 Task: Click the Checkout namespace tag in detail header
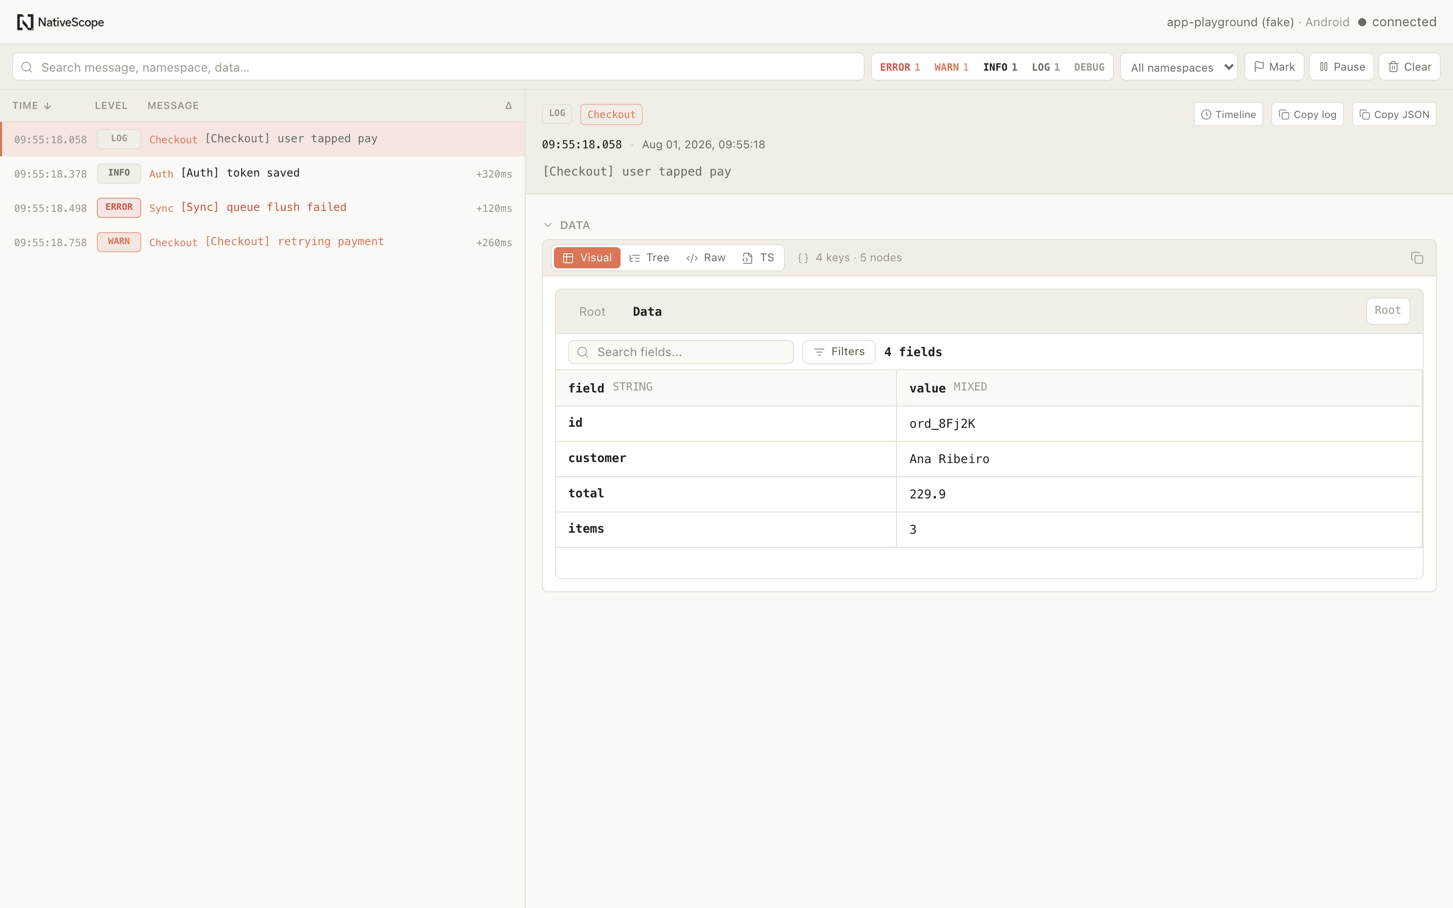[611, 114]
